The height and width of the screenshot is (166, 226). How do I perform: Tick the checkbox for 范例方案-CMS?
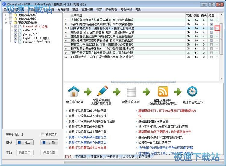pos(11,15)
